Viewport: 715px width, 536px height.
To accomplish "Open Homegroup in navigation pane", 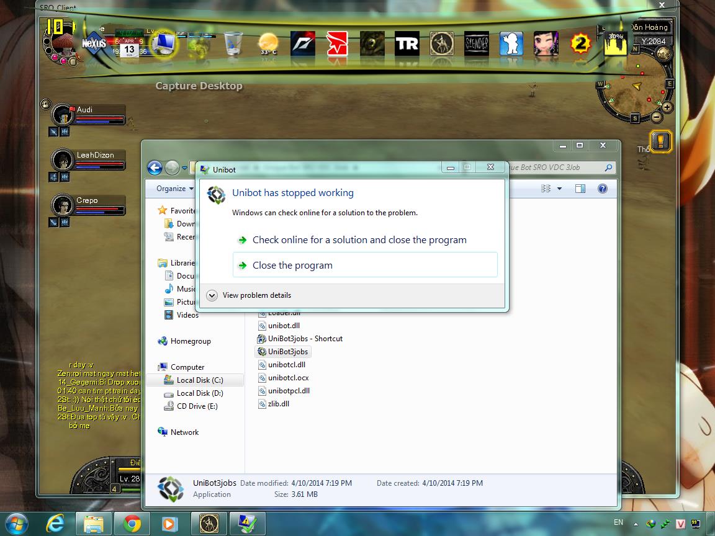I will 184,341.
